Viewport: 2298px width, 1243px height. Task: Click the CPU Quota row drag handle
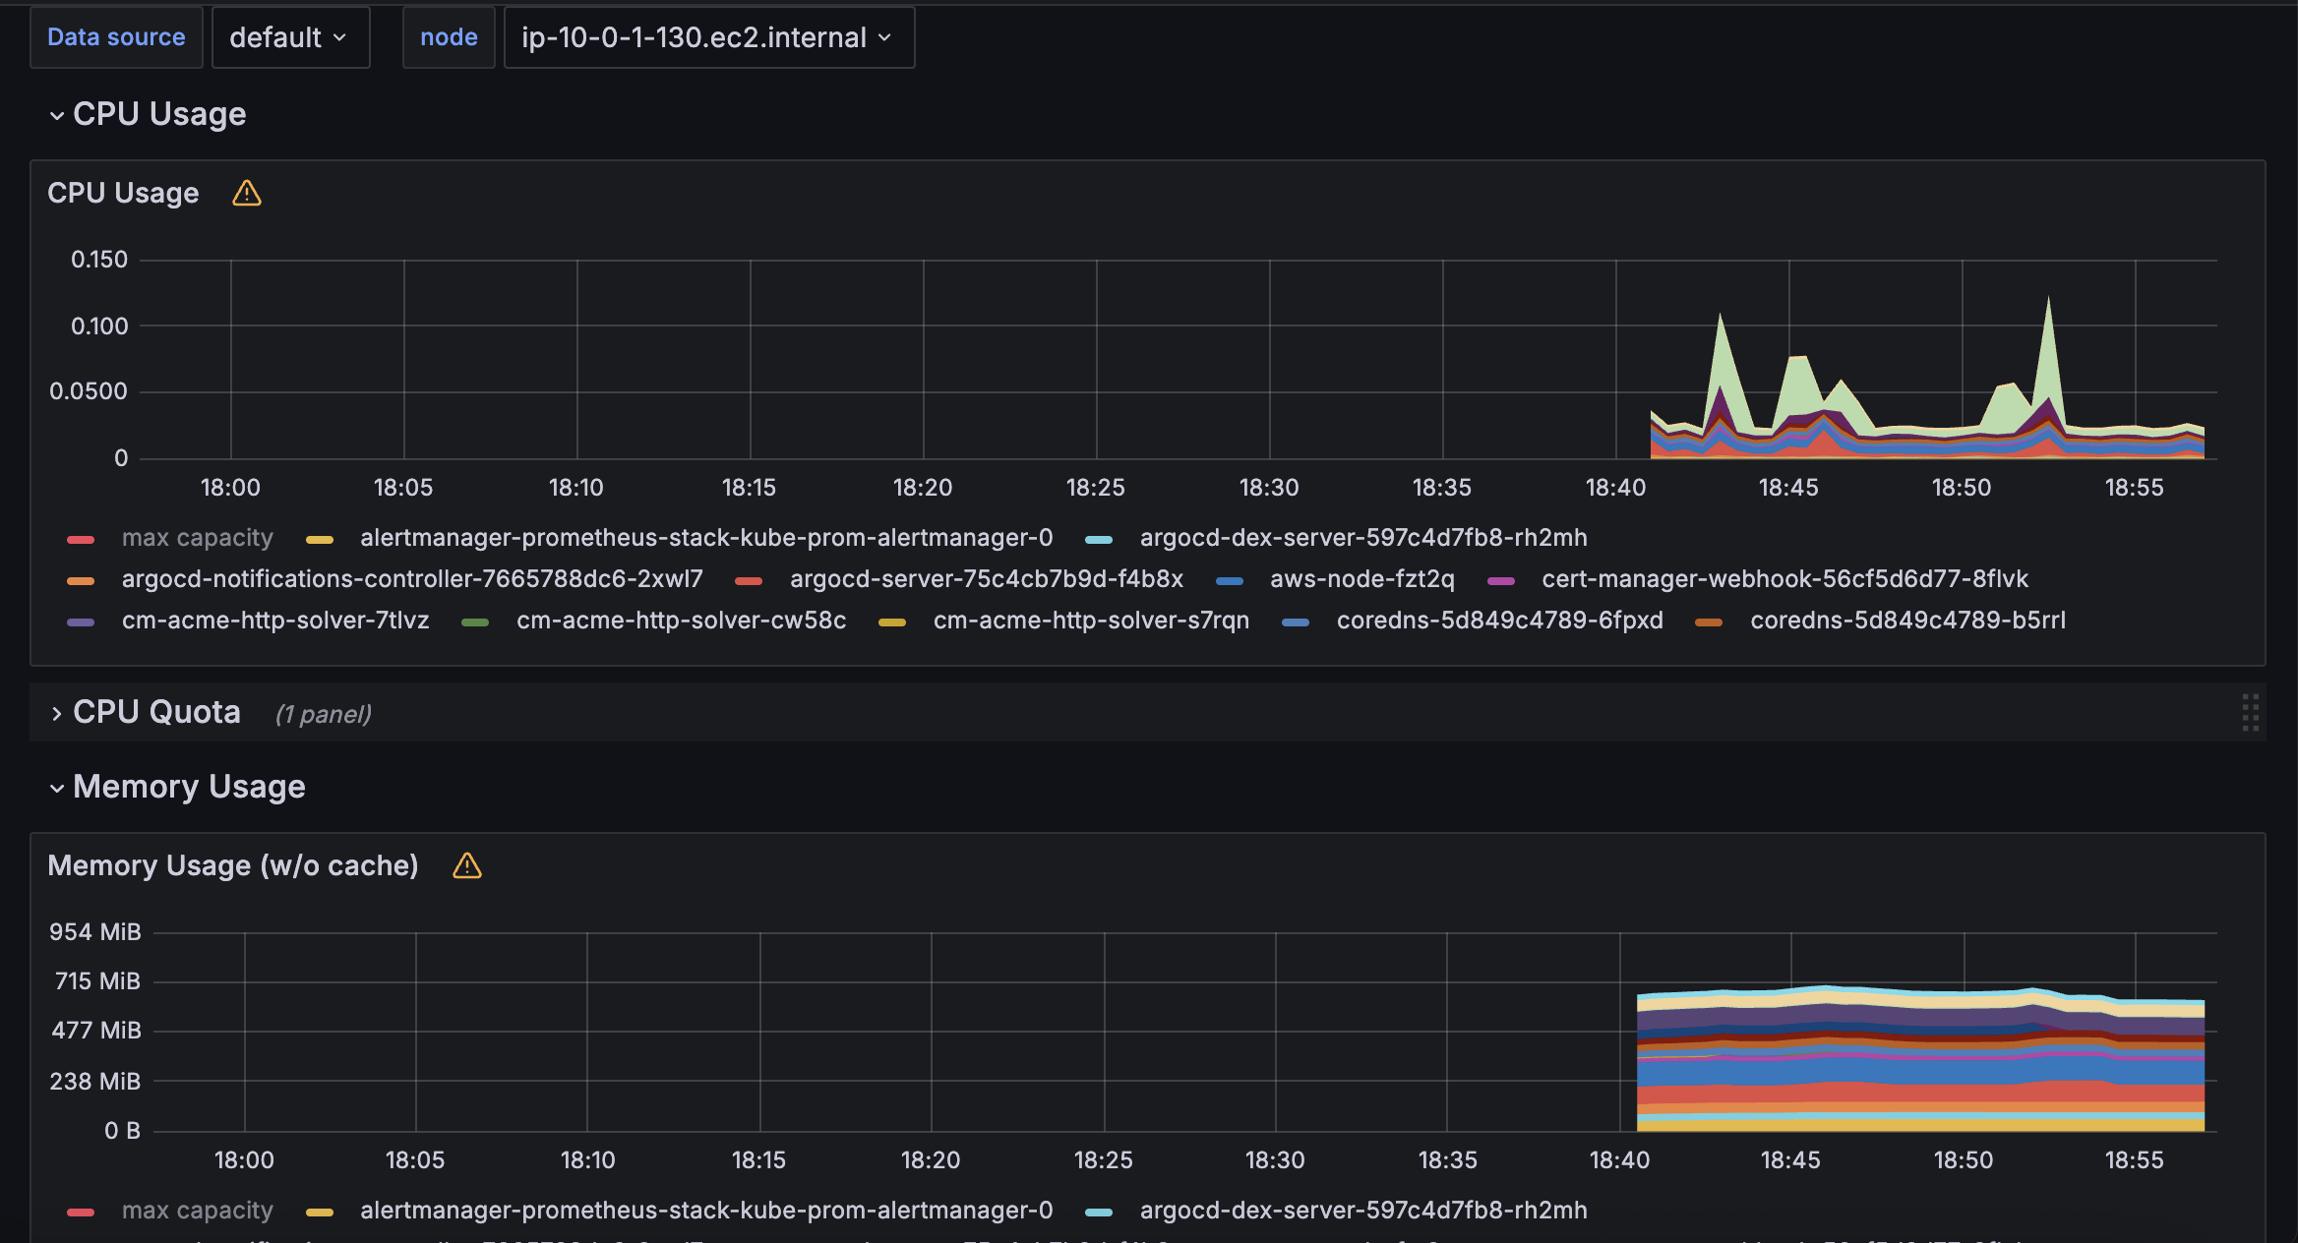[x=2250, y=713]
